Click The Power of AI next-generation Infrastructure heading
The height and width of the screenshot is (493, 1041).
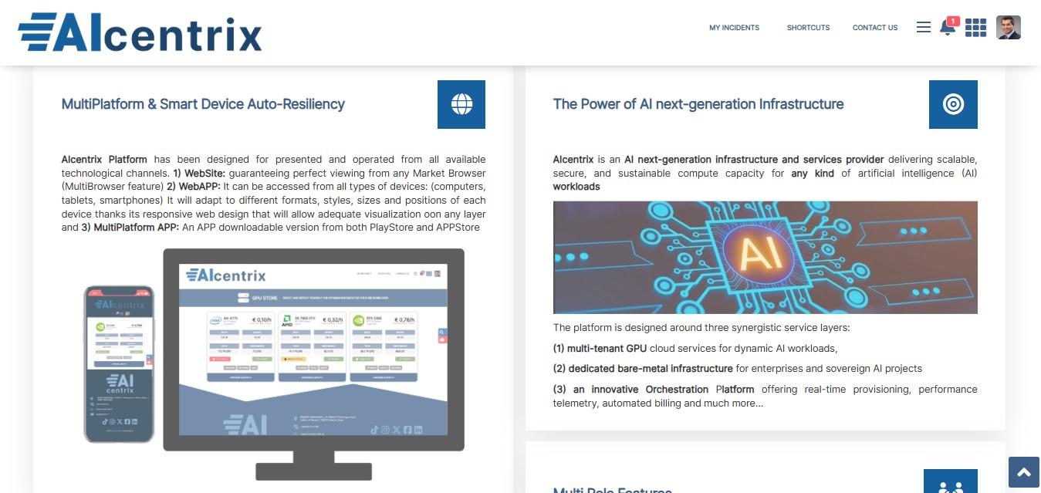pyautogui.click(x=698, y=104)
